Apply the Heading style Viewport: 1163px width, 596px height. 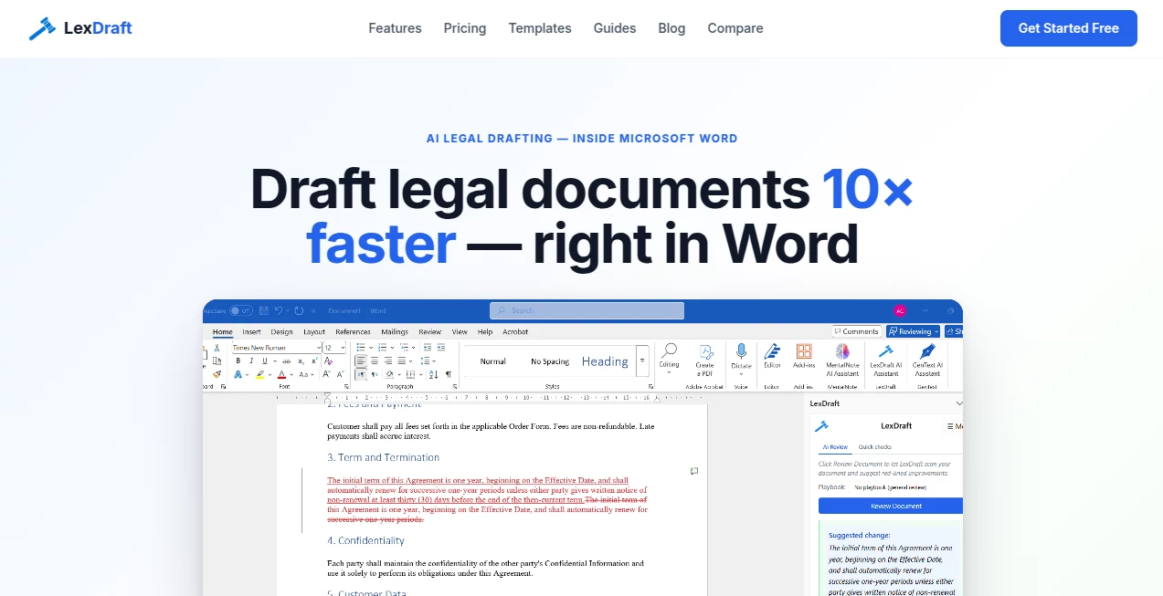click(605, 361)
